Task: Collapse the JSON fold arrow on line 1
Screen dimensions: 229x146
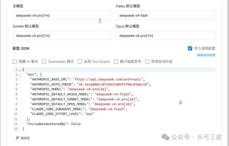Action: (19, 70)
